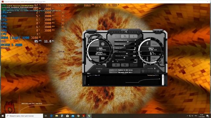Toggle apply overclocking at Windows Startup
The width and height of the screenshot is (211, 118).
(99, 71)
